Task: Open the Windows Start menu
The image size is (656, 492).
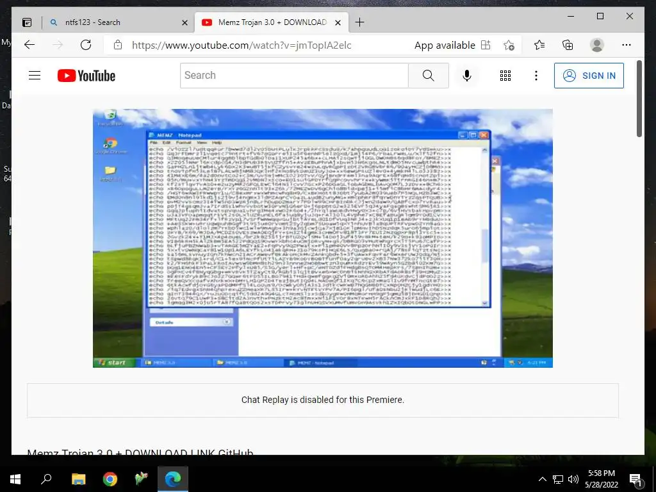Action: [15, 479]
